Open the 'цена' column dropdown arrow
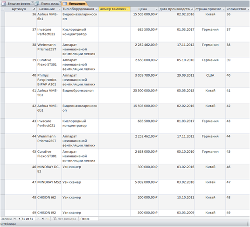 coord(156,9)
